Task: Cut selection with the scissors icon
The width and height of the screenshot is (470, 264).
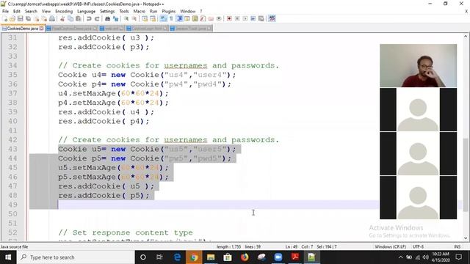Action: 62,18
